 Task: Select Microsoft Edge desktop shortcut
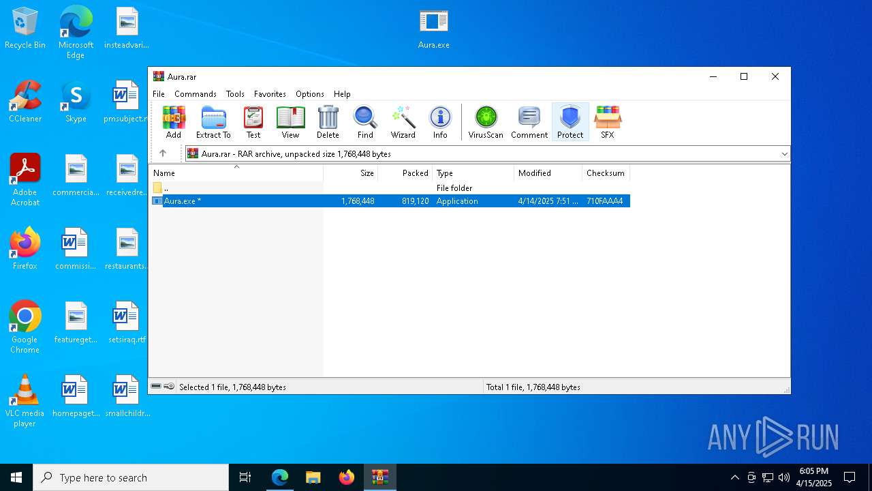[x=76, y=33]
